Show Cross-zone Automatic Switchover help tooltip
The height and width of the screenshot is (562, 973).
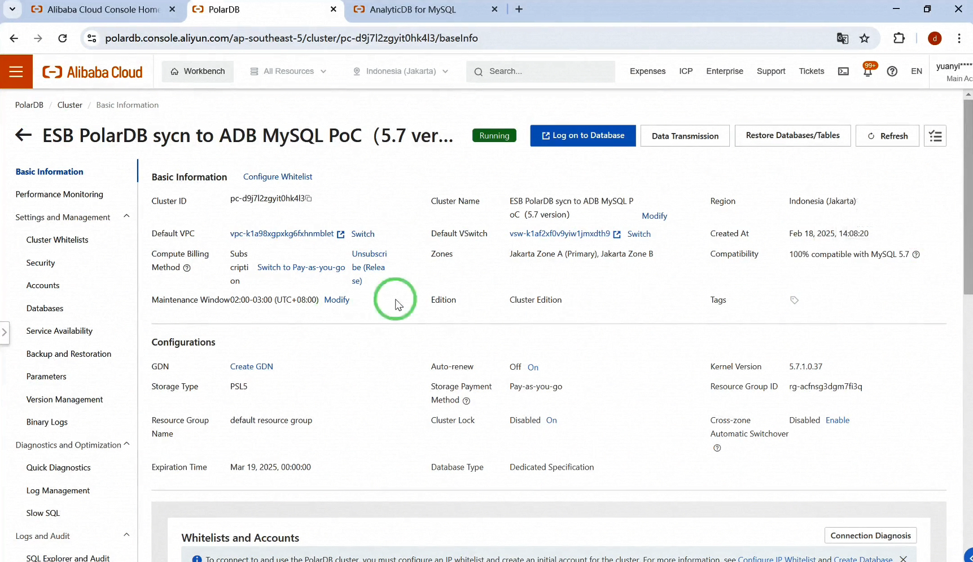point(717,448)
